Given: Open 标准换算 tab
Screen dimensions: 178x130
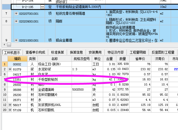Looking at the screenshot, I should point(57,52).
